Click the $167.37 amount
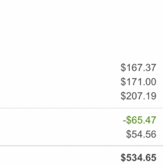Viewport: 163px width, 165px height. (x=138, y=68)
